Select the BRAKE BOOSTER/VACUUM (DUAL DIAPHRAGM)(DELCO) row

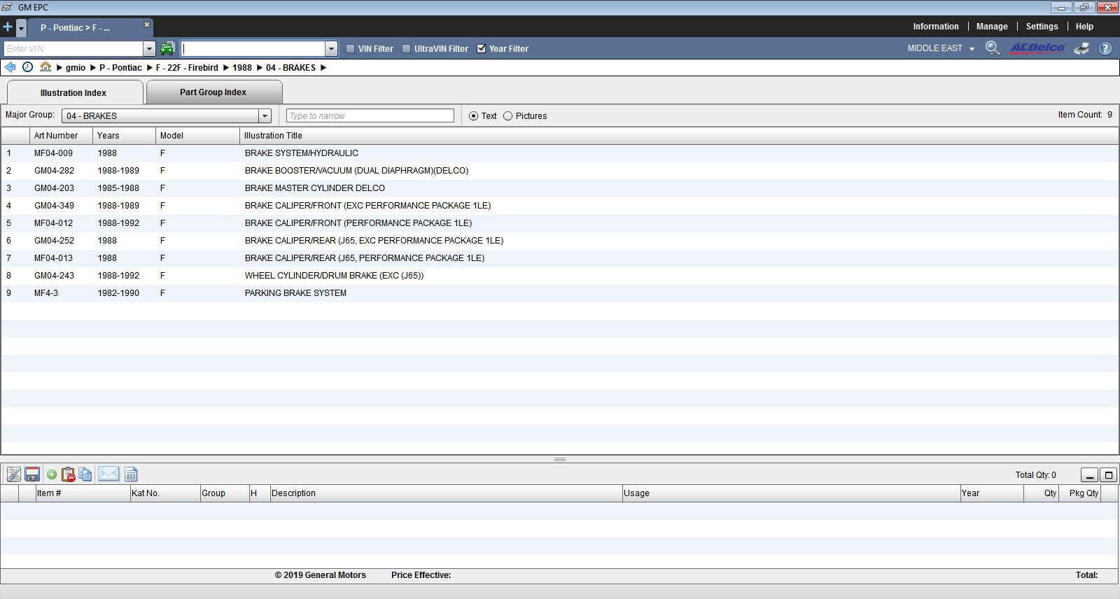(x=559, y=171)
